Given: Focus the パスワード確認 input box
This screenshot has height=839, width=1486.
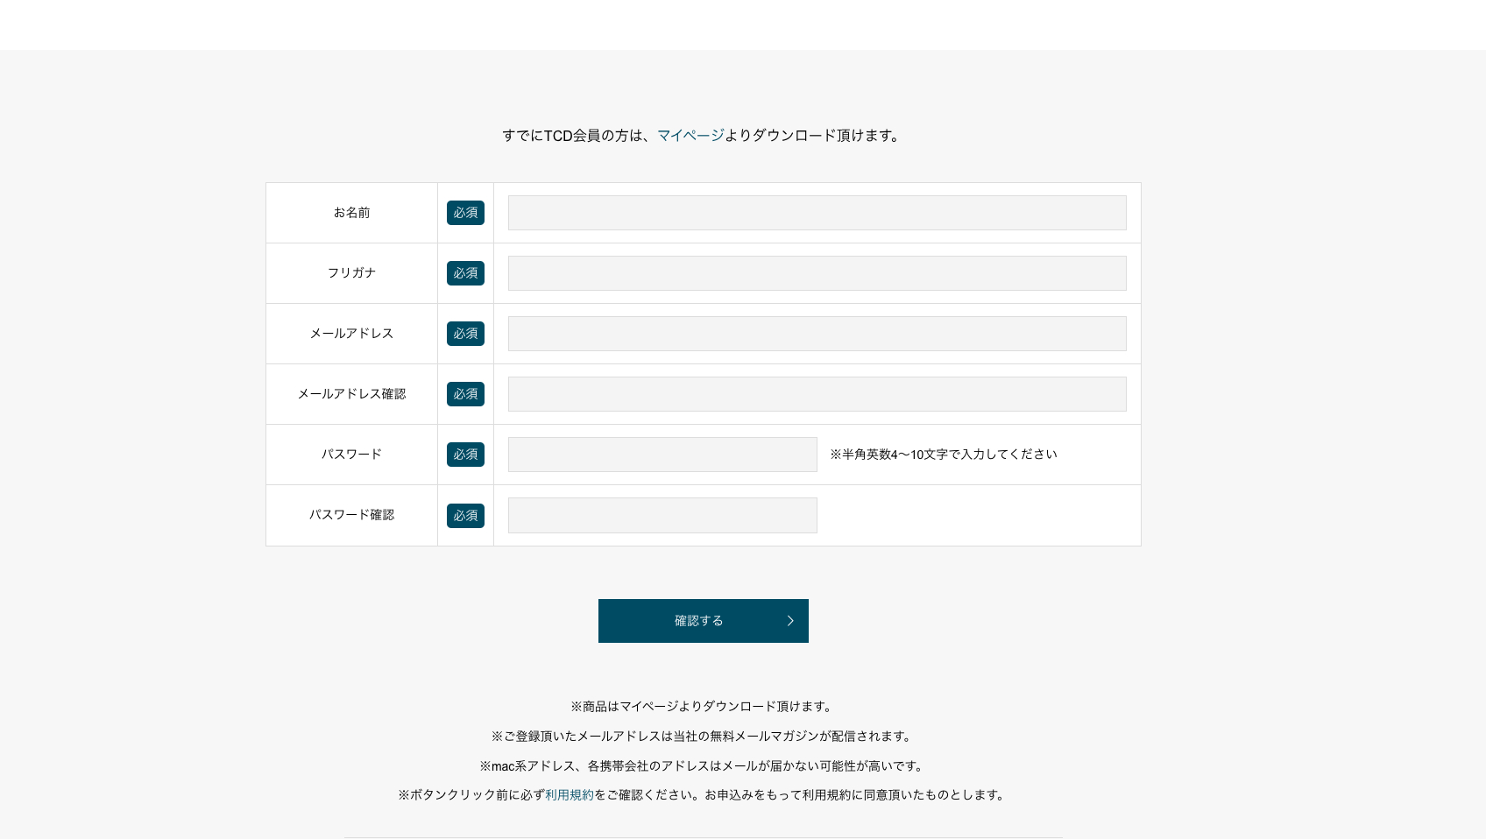Looking at the screenshot, I should pos(662,515).
